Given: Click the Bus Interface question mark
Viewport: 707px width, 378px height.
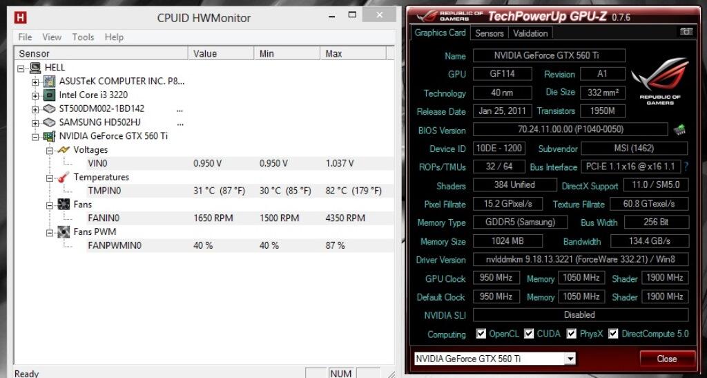Looking at the screenshot, I should click(686, 167).
